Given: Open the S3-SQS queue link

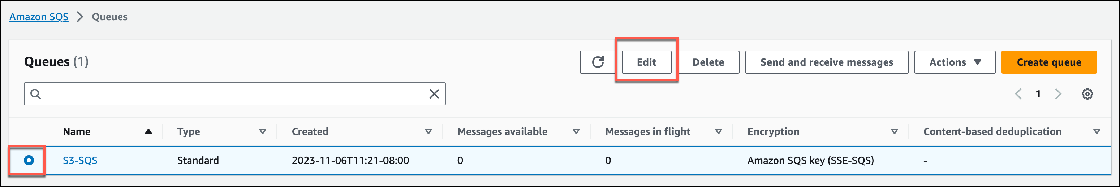Looking at the screenshot, I should 80,161.
